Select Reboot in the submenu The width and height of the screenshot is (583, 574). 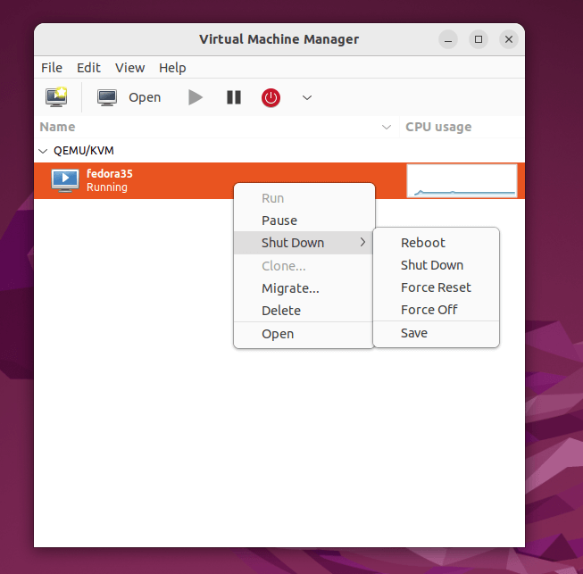click(x=437, y=243)
